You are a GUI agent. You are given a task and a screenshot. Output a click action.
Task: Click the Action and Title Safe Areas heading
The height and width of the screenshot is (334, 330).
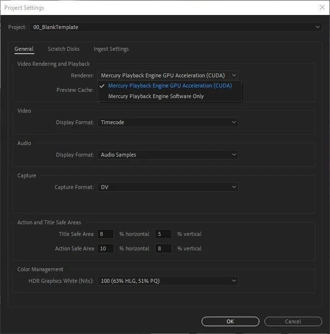point(49,222)
